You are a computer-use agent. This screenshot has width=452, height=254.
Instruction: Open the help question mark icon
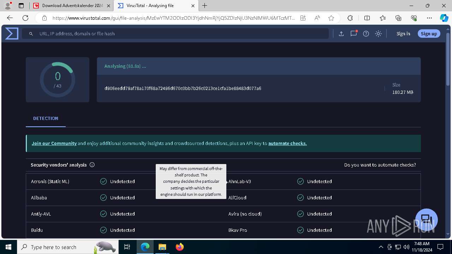(x=366, y=34)
